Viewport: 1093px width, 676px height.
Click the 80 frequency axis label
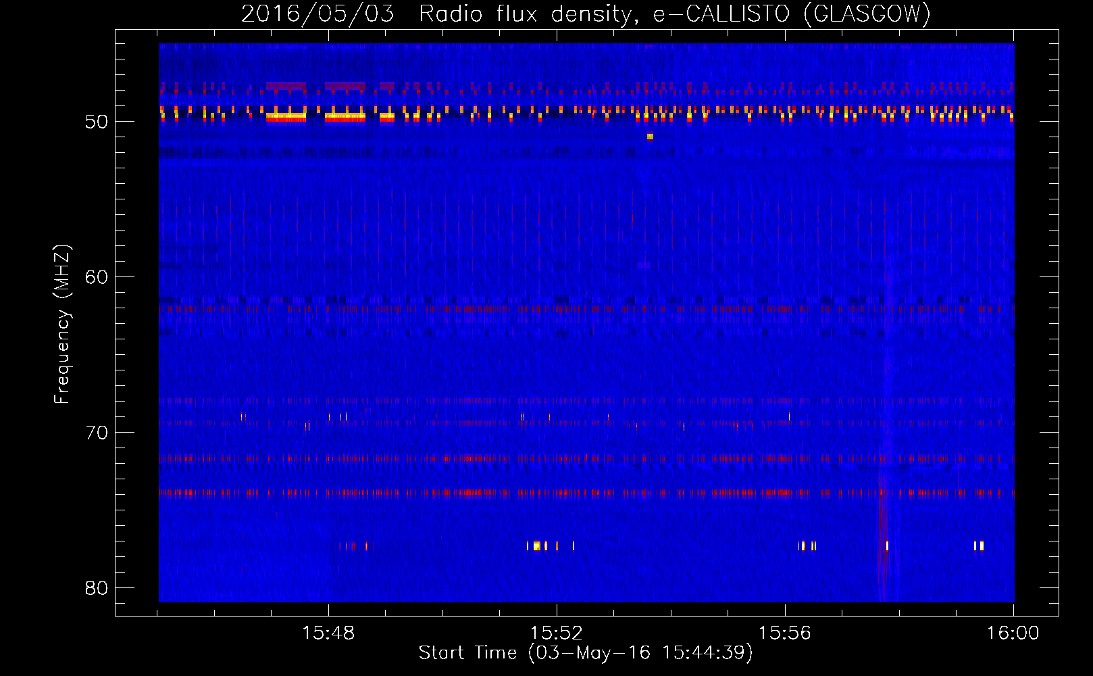[x=97, y=587]
